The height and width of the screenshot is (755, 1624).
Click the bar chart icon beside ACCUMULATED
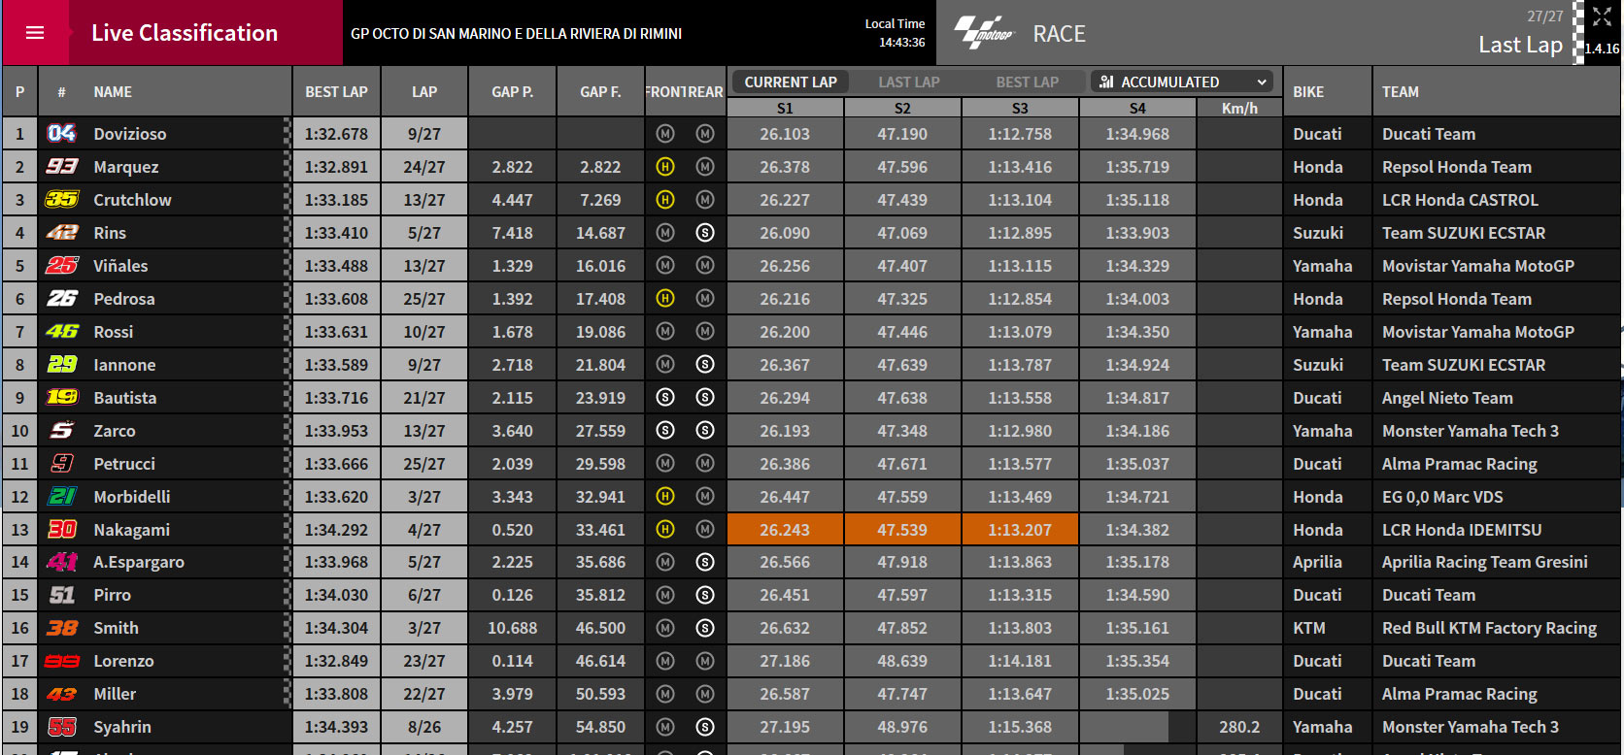pos(1106,82)
